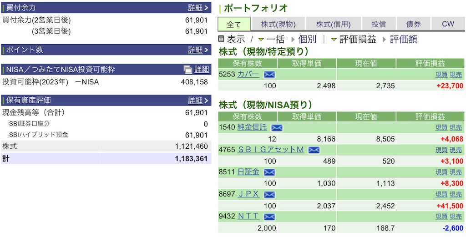Open 詳細 for NISA投資可能枠
Screen dimensions: 466x237
point(202,70)
